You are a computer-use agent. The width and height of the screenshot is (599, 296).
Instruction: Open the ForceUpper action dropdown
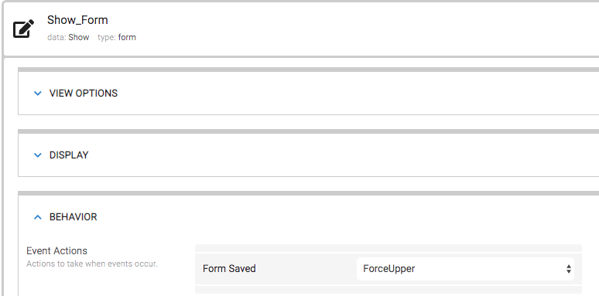[x=465, y=269]
